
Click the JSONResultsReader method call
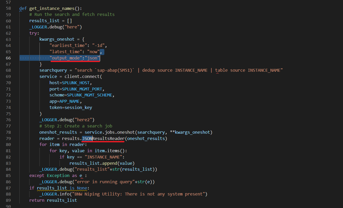click(x=103, y=138)
